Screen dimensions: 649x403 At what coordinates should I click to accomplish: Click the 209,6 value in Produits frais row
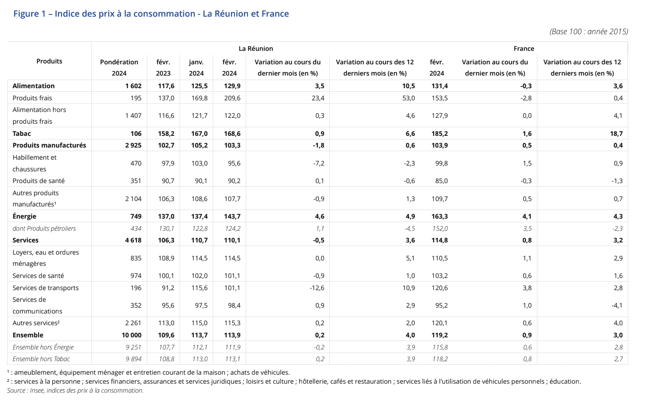232,98
